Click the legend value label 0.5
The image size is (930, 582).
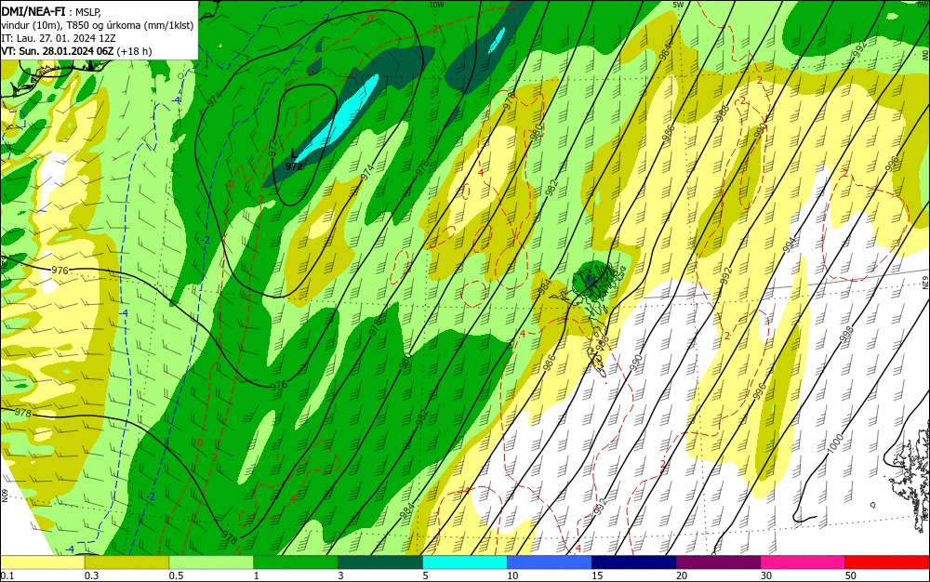point(176,575)
